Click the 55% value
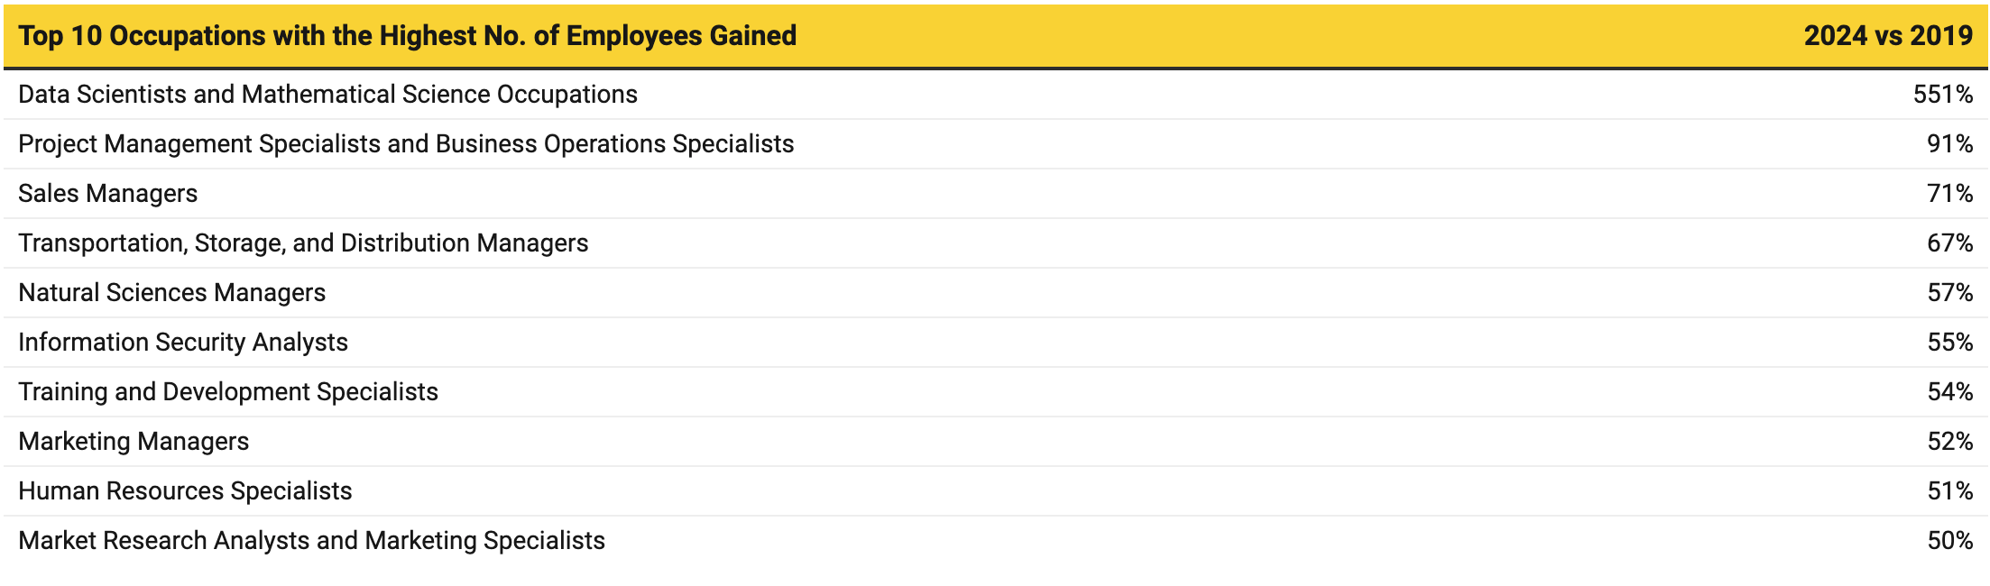The image size is (1990, 586). coord(1949,343)
